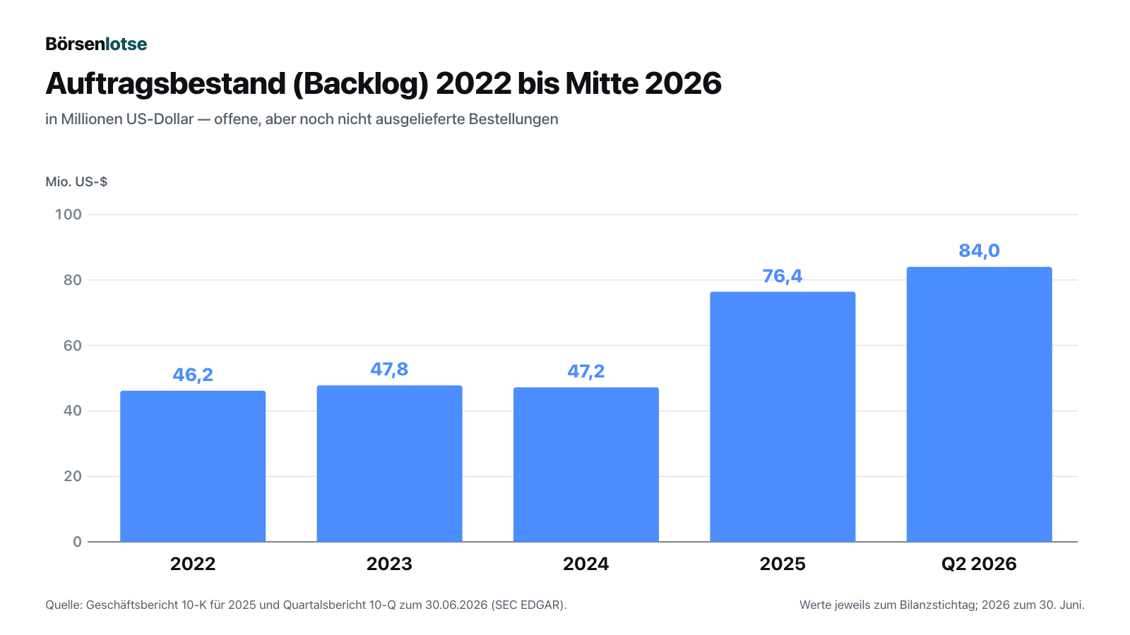
Task: Click the value label 76,4
Action: [x=783, y=276]
